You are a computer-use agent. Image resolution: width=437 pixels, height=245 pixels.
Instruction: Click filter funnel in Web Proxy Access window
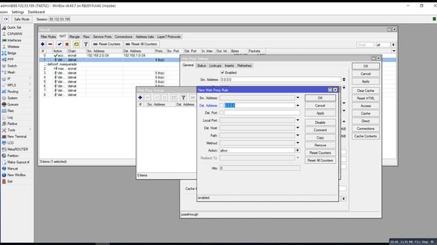(x=184, y=97)
